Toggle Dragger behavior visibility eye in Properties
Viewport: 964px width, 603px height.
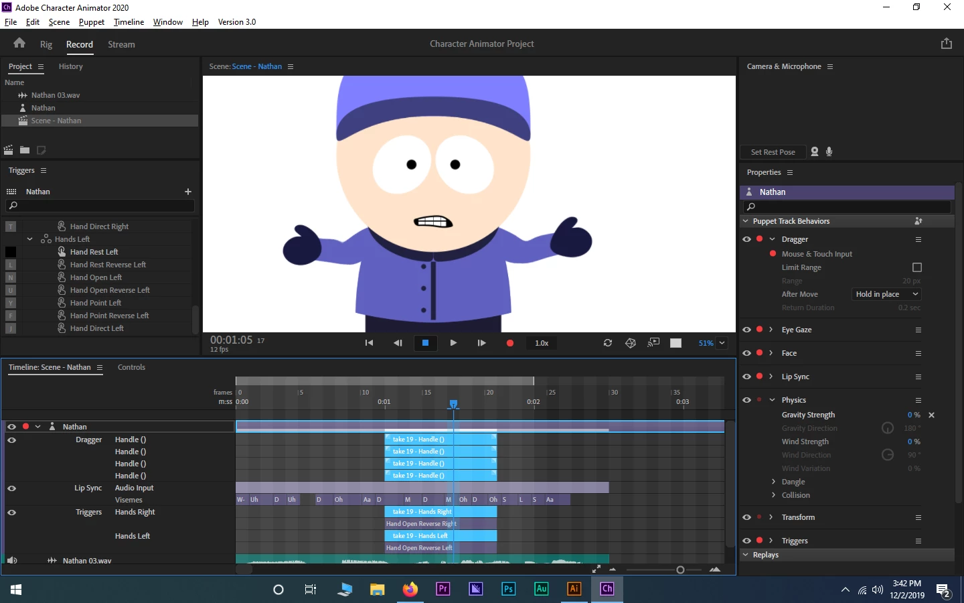pos(746,239)
